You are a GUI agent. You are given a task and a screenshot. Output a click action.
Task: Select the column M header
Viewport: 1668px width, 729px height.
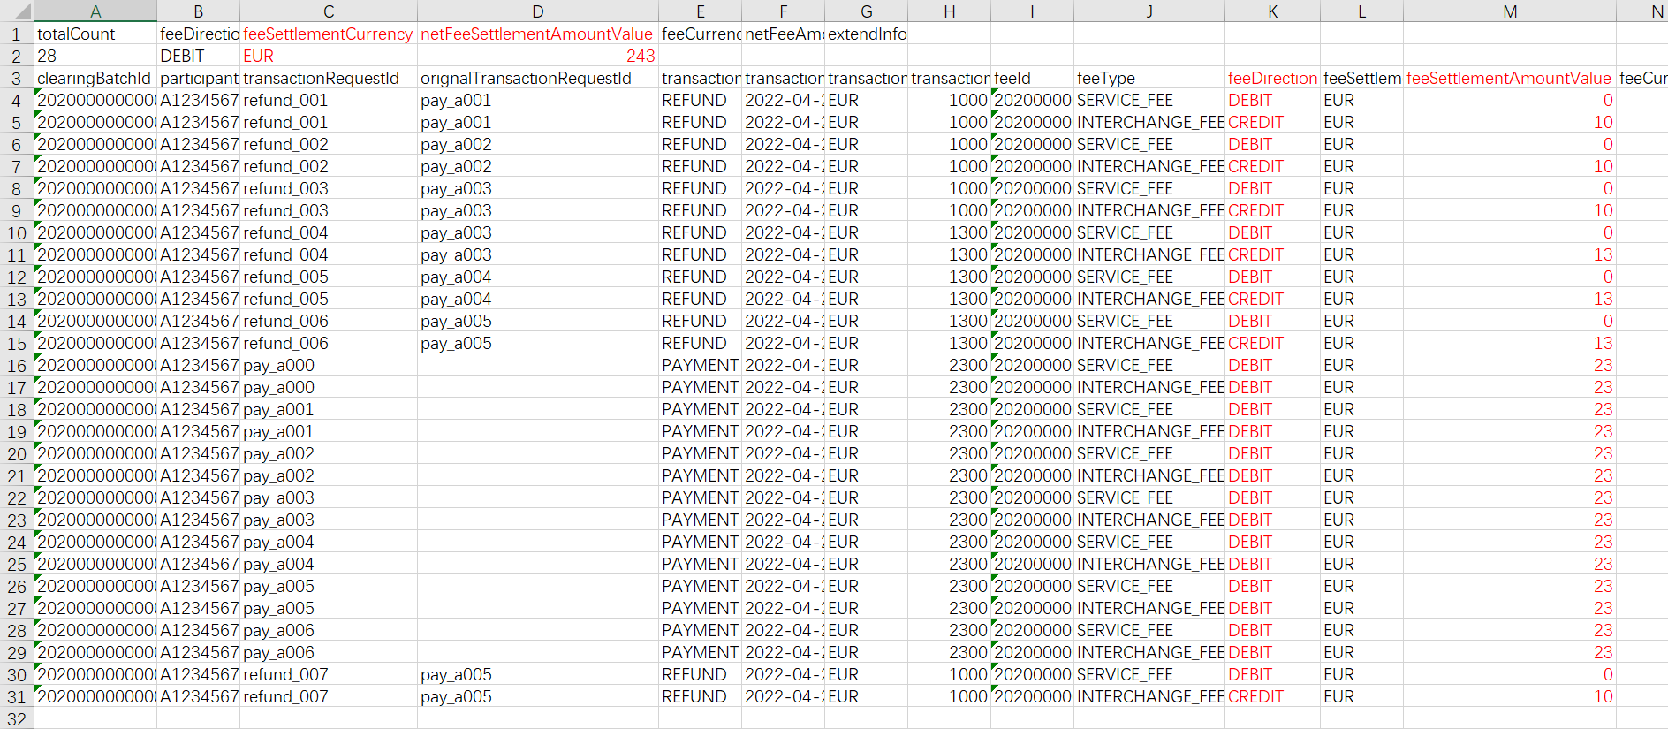point(1509,11)
